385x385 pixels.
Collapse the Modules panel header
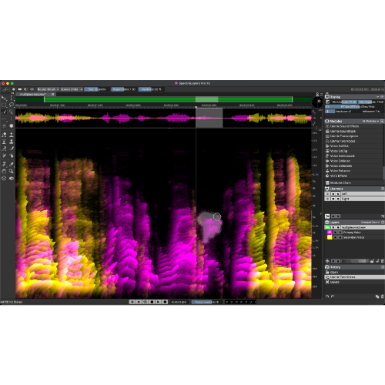point(354,121)
